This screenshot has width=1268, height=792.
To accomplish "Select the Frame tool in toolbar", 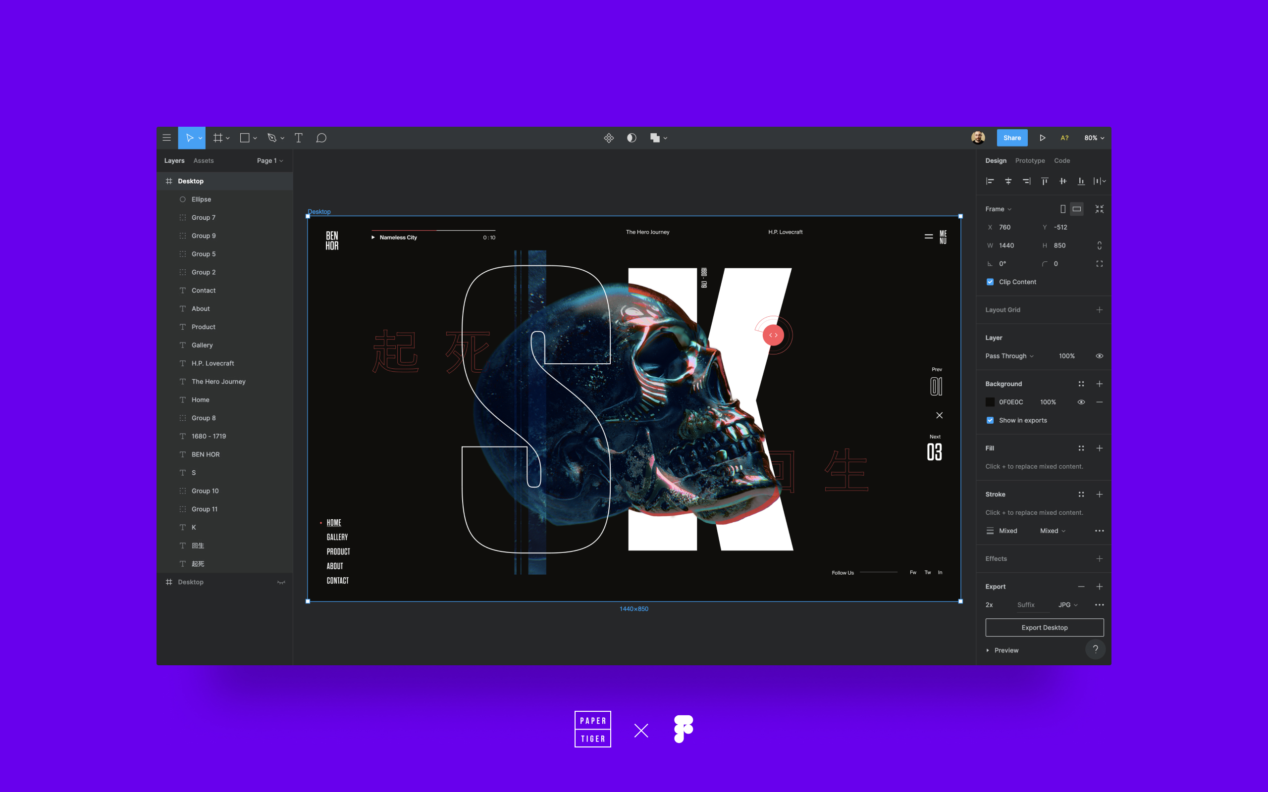I will coord(218,138).
